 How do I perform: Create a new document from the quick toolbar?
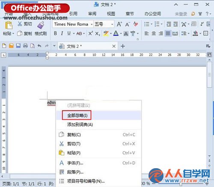coord(4,46)
